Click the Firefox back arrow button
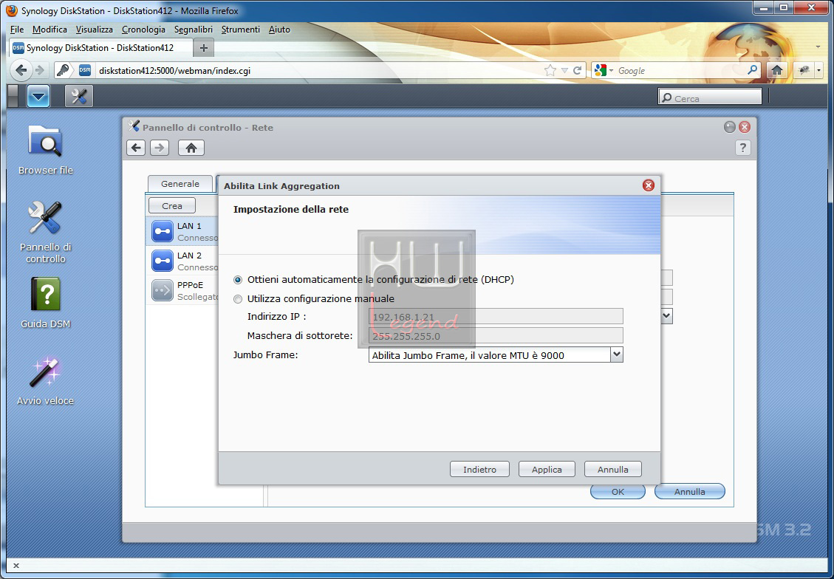The image size is (834, 579). tap(21, 69)
